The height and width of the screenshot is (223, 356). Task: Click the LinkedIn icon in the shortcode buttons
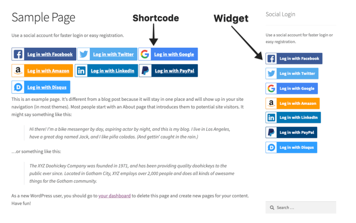[81, 71]
